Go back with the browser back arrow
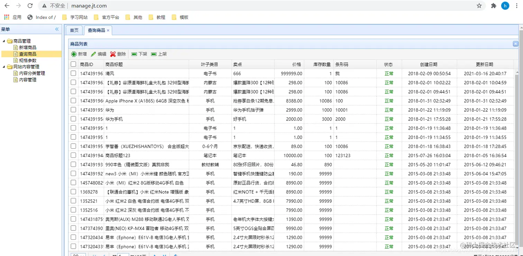Viewport: 523px width, 256px height. pyautogui.click(x=7, y=6)
